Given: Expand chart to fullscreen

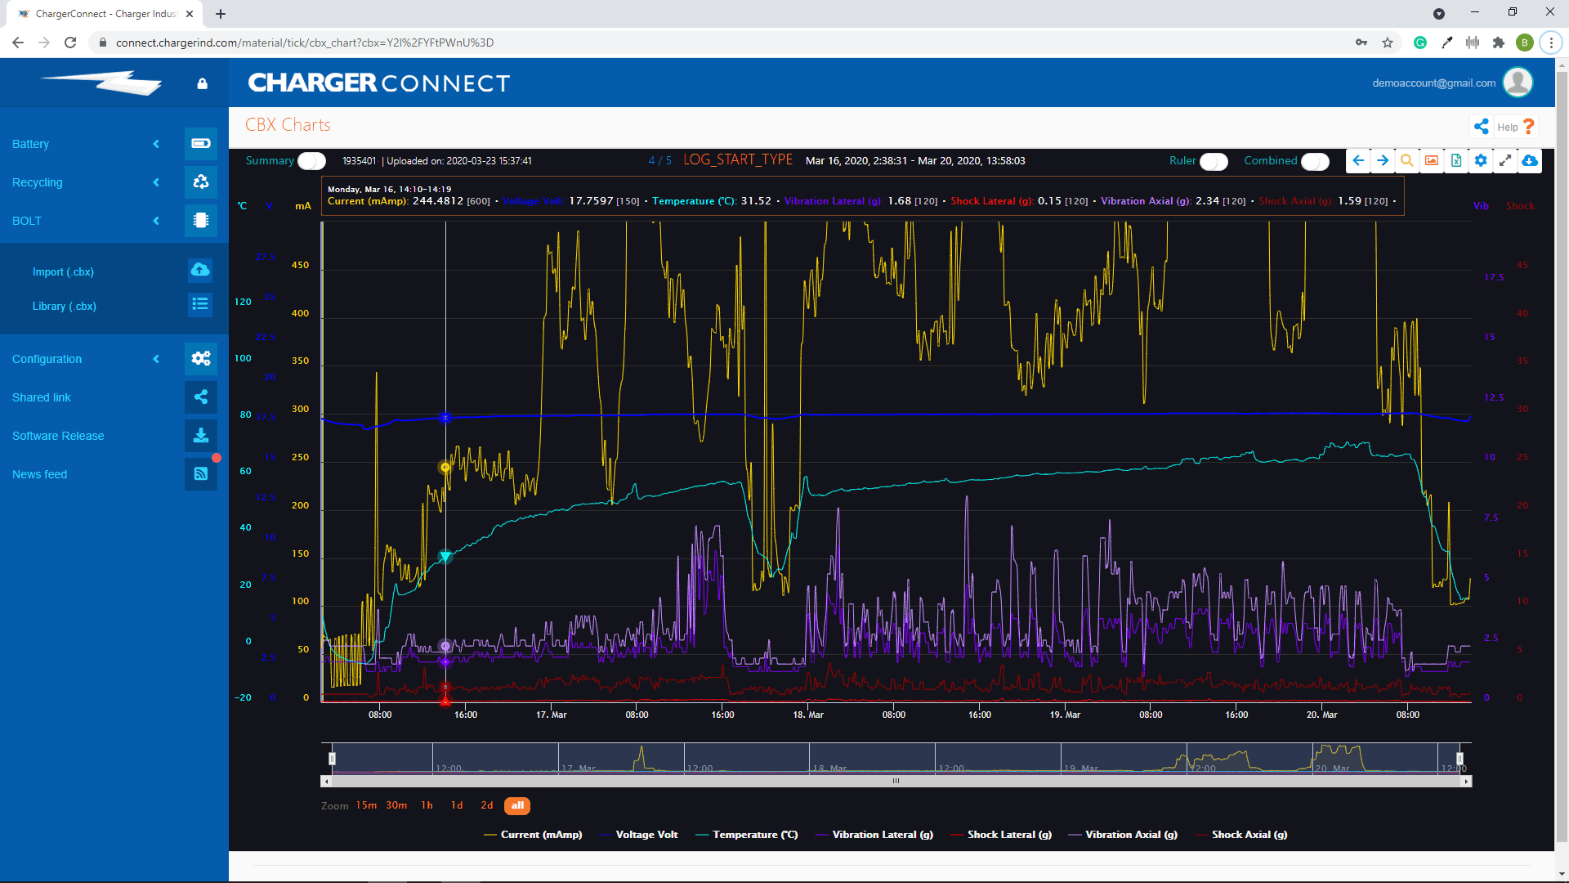Looking at the screenshot, I should (x=1505, y=161).
